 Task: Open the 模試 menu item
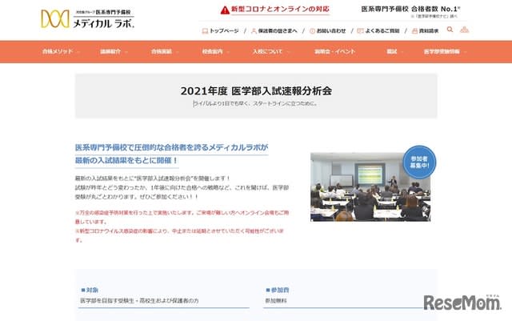391,52
